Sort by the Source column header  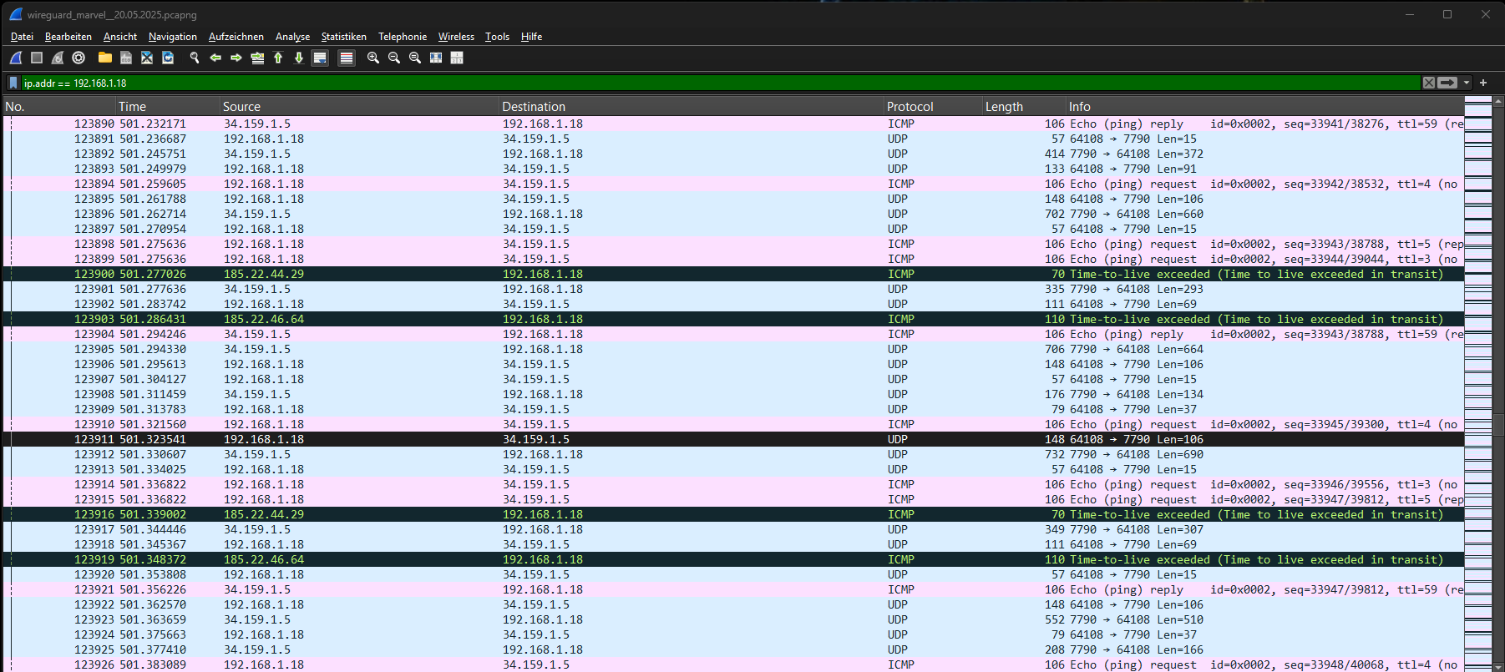(358, 106)
